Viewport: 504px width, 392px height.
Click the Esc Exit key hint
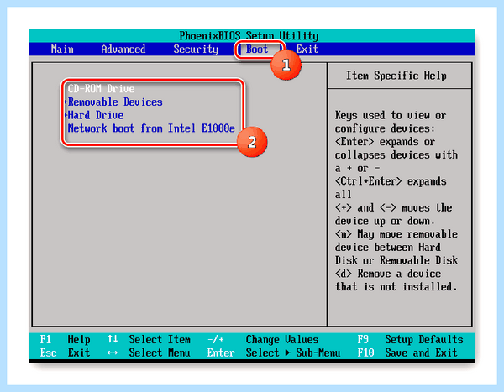click(x=65, y=353)
